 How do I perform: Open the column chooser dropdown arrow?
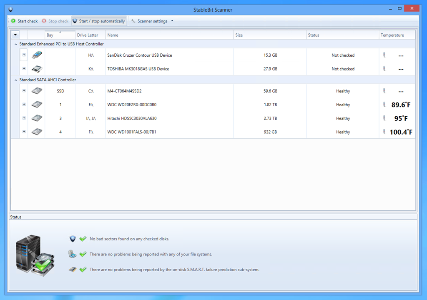pos(15,35)
